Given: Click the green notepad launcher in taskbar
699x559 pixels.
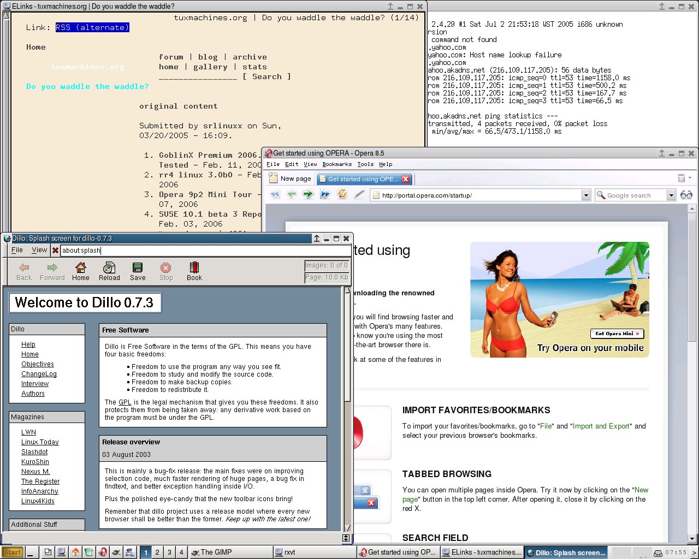Looking at the screenshot, I should pos(89,552).
